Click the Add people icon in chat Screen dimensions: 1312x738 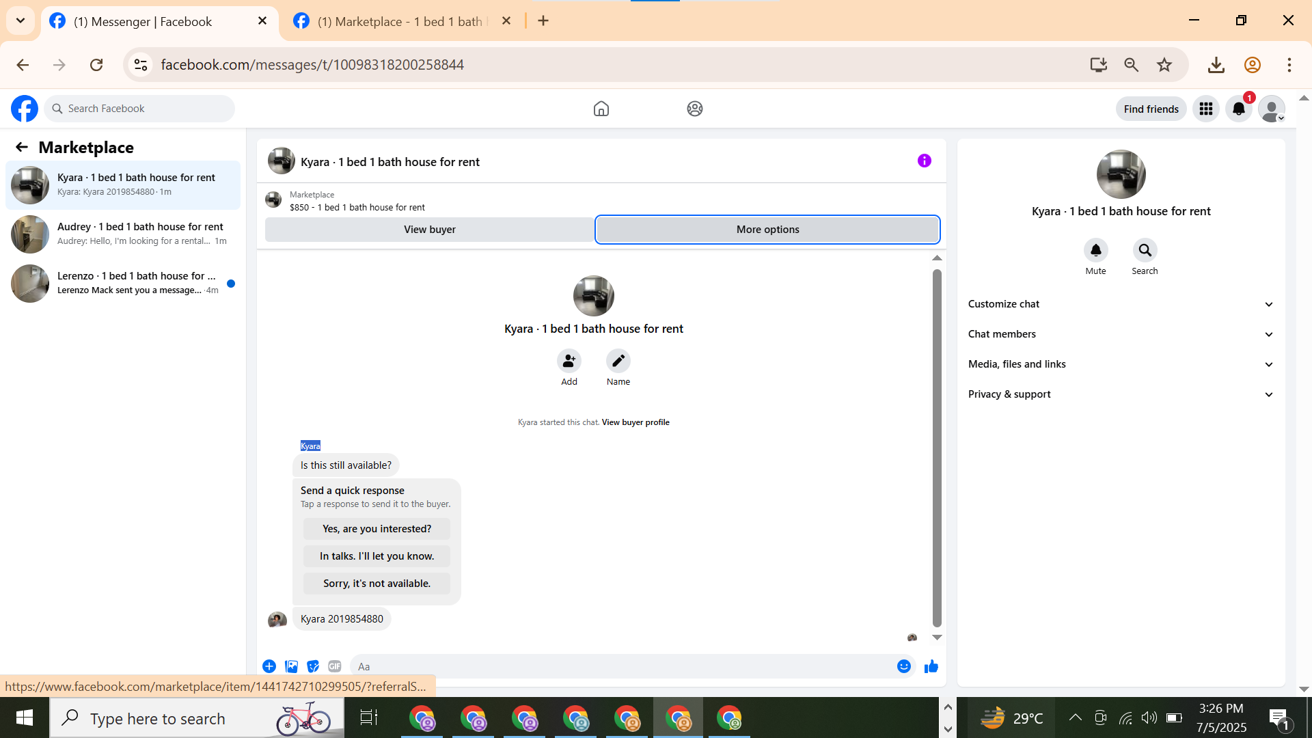(x=569, y=361)
